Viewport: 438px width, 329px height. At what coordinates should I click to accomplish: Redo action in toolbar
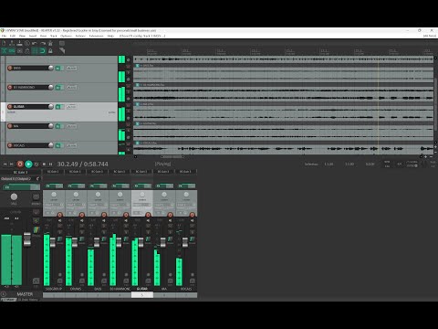coord(43,44)
